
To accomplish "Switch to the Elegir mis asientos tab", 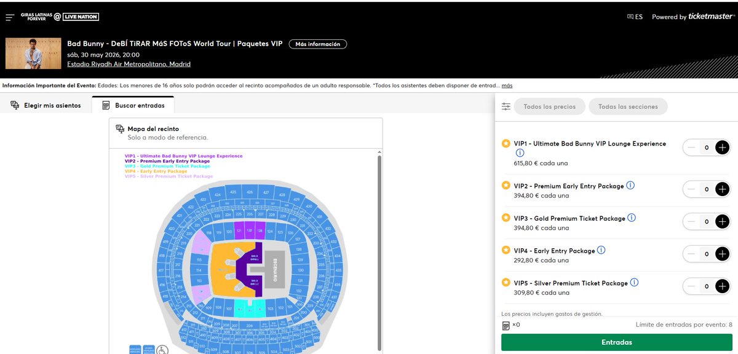I will tap(46, 105).
